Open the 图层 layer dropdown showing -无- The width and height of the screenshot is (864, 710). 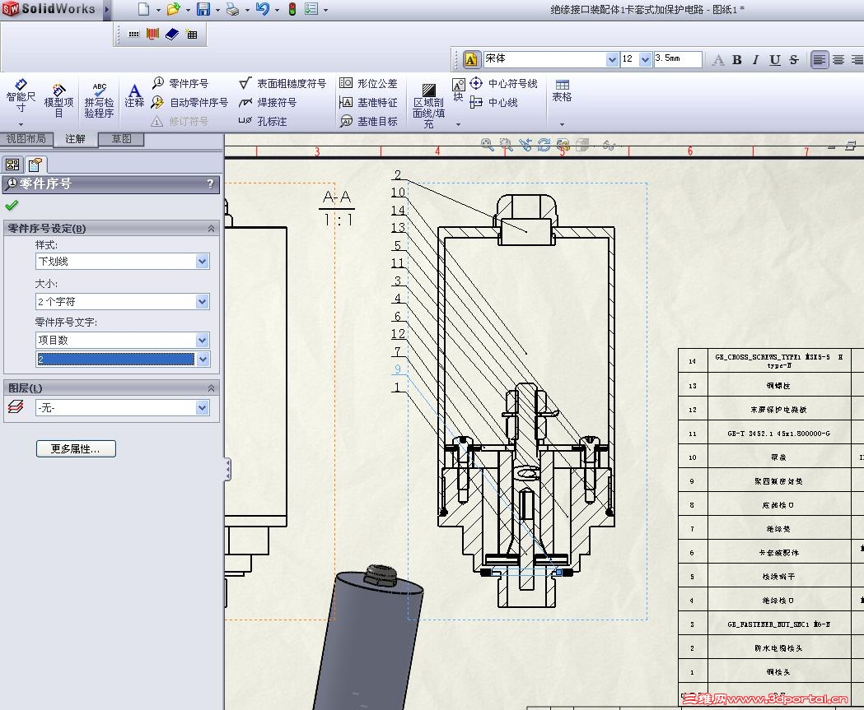pos(203,408)
